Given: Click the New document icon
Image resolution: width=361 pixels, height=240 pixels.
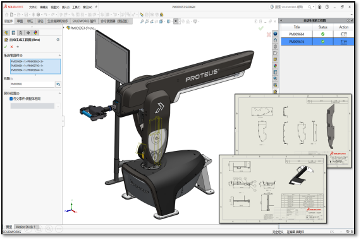Looking at the screenshot, I should click(x=11, y=15).
